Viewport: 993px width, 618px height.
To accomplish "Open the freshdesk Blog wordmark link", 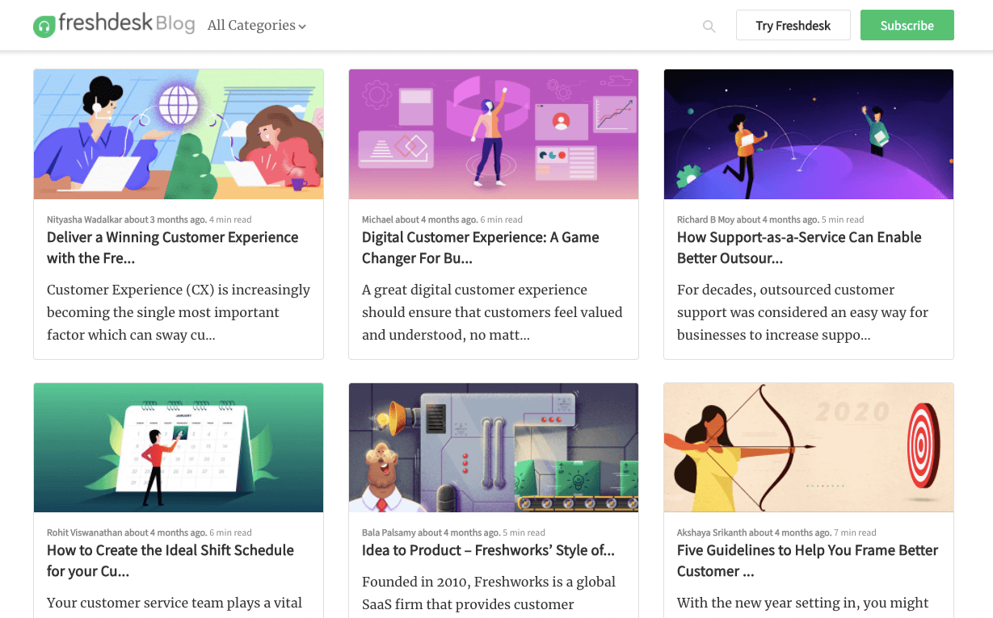I will point(126,23).
